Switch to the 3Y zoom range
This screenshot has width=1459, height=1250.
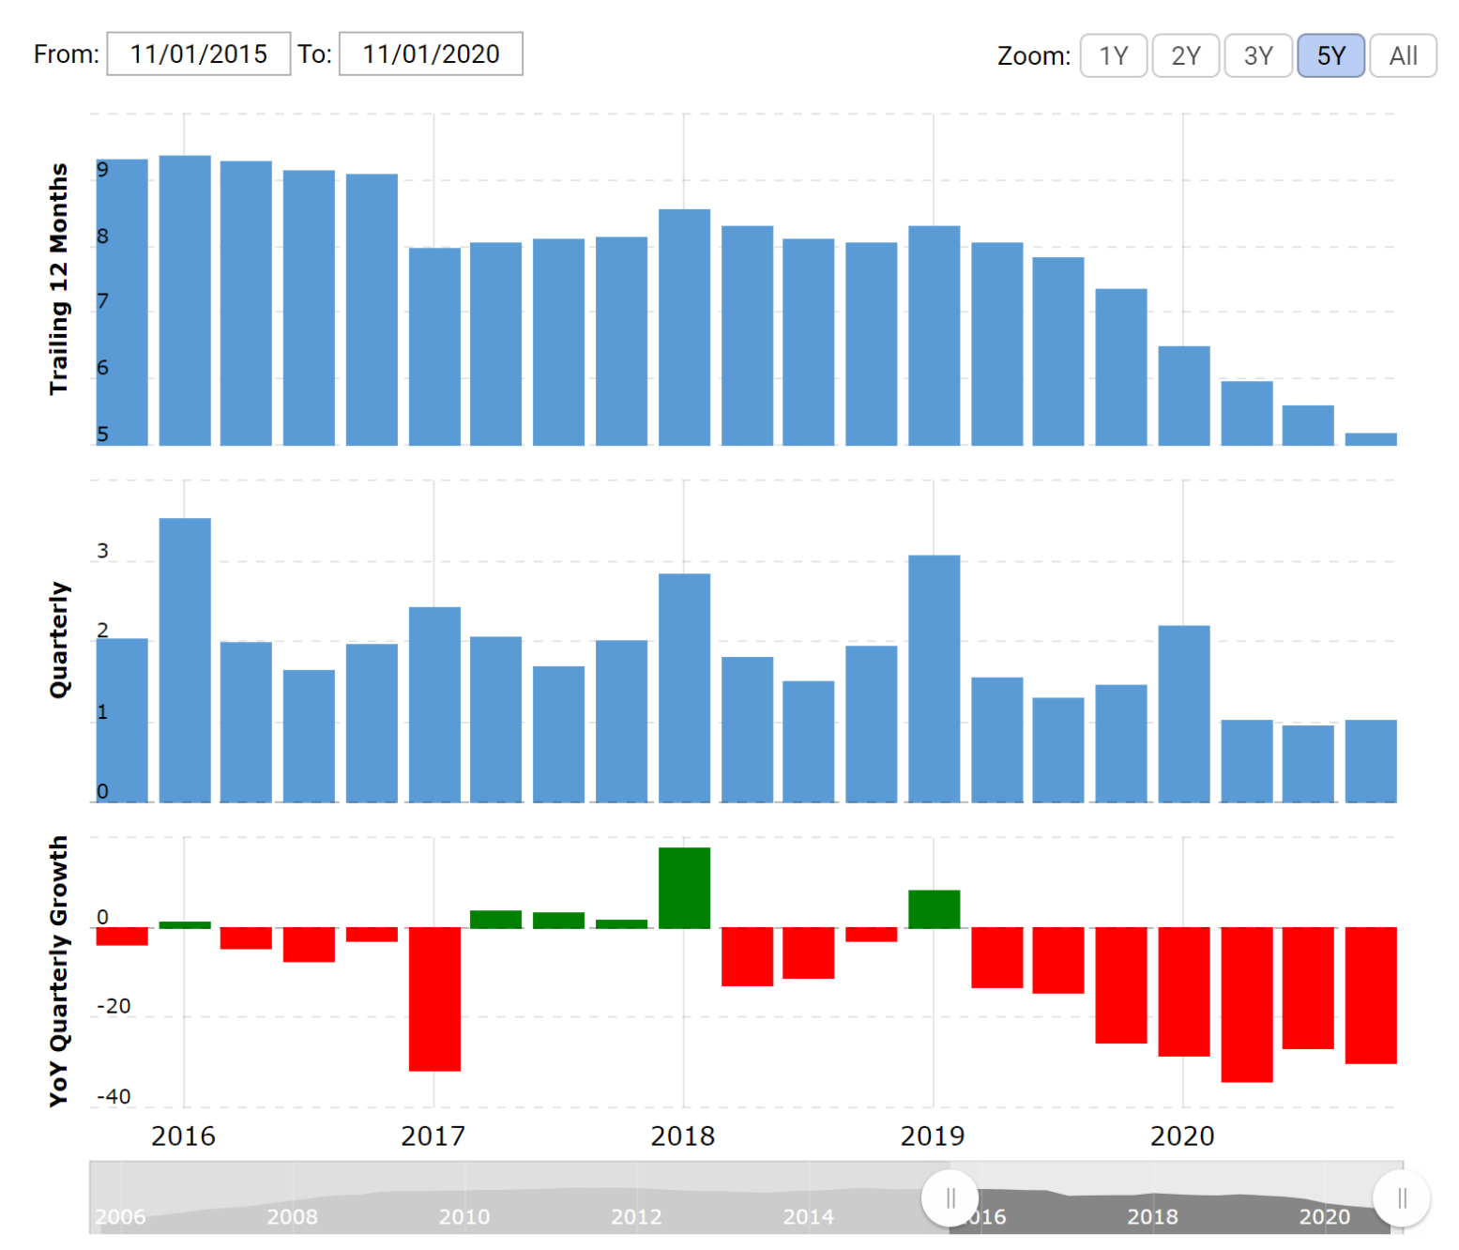(1257, 55)
